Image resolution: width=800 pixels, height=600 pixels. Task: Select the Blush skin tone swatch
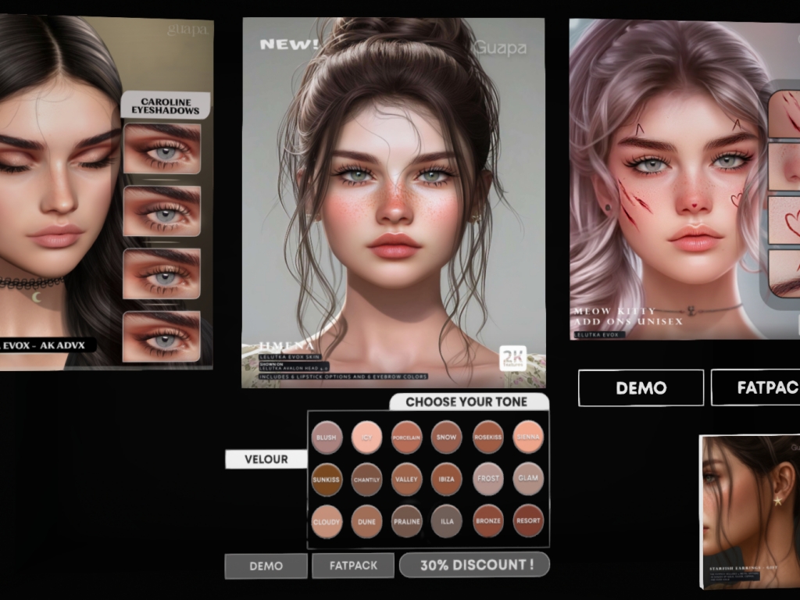point(326,437)
